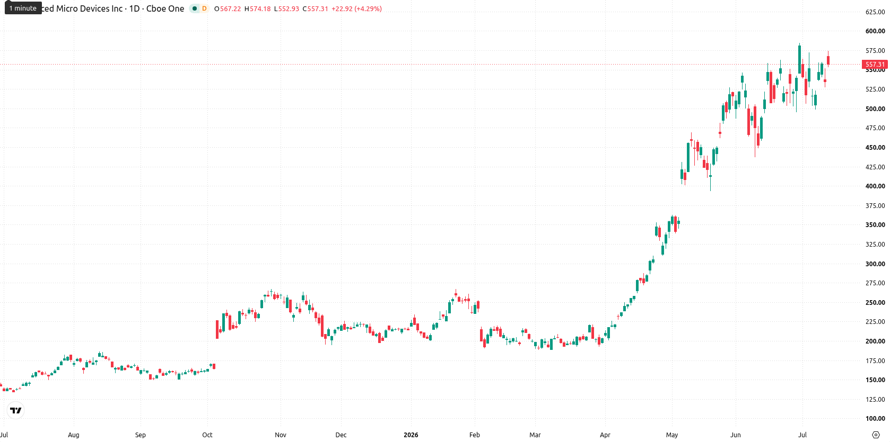Click the 275.00 price axis label
This screenshot has width=890, height=442.
pyautogui.click(x=875, y=283)
